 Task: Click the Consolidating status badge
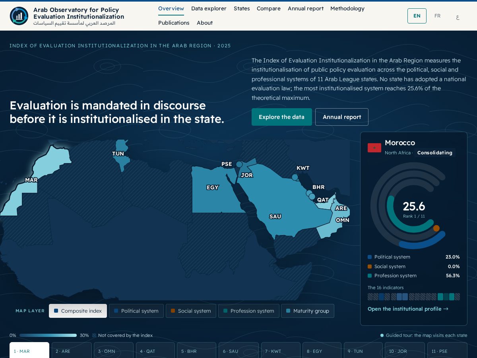tap(435, 153)
